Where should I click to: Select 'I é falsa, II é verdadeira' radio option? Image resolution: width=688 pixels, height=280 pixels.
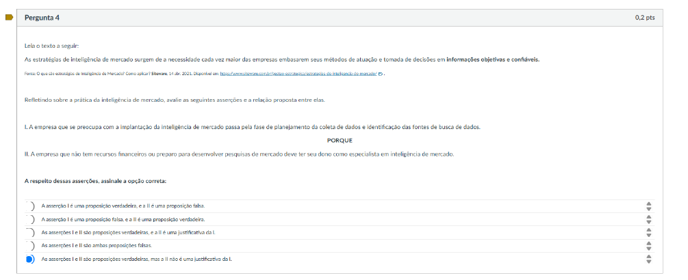coord(29,219)
